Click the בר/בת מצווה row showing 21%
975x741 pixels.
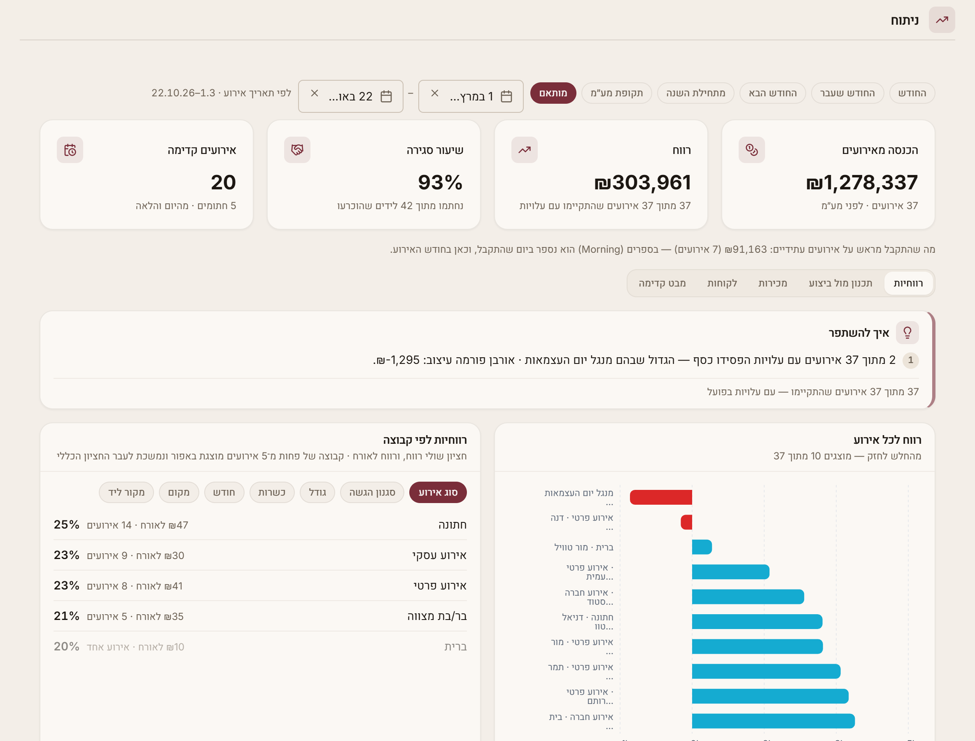(x=260, y=616)
